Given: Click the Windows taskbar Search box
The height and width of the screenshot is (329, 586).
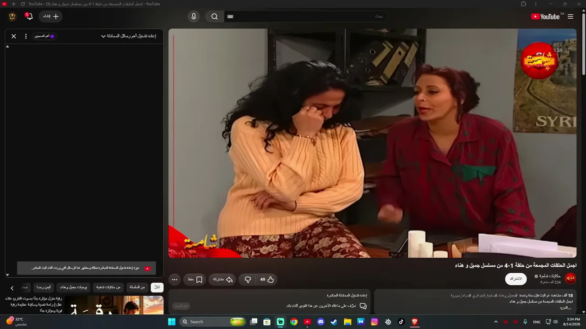Looking at the screenshot, I should pos(212,322).
